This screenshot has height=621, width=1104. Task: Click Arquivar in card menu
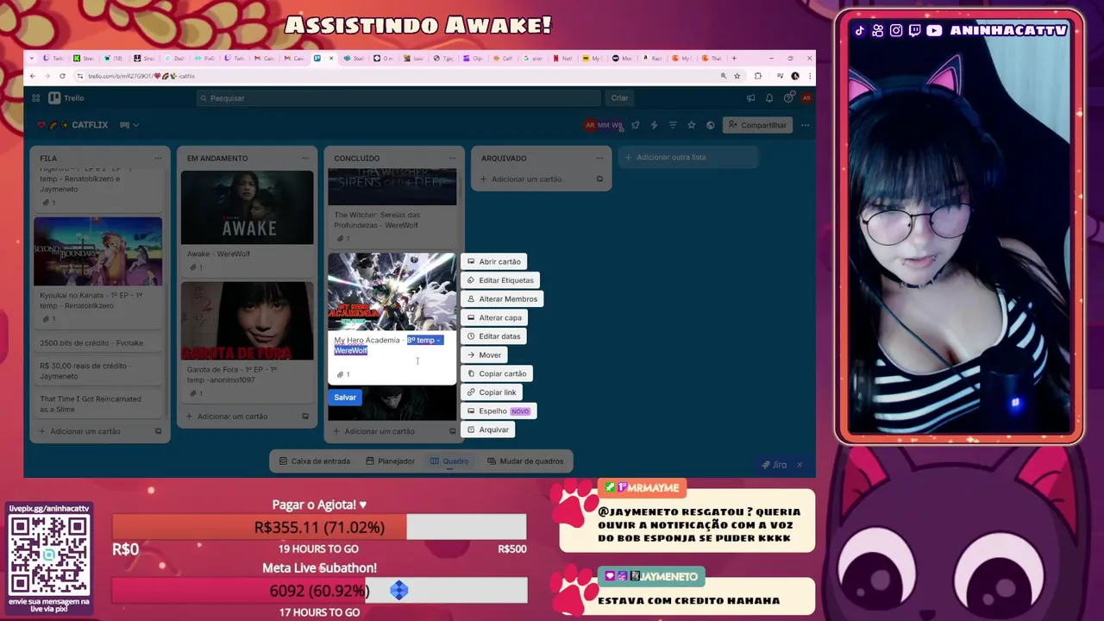(x=488, y=430)
